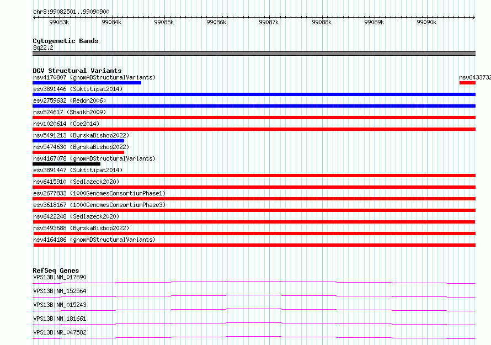Open nsv6415910 (Sedlazeck2020) label
This screenshot has height=345, width=491.
coord(76,182)
